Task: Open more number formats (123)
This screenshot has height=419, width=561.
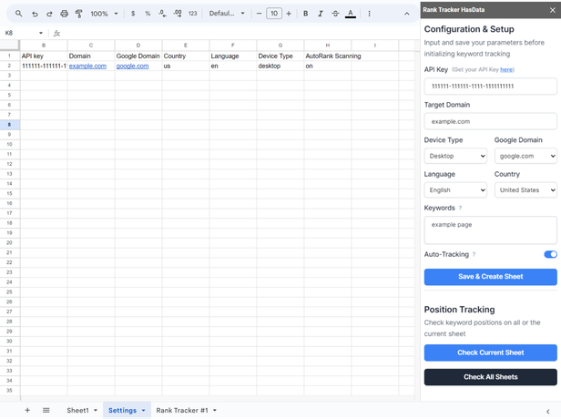Action: point(192,14)
